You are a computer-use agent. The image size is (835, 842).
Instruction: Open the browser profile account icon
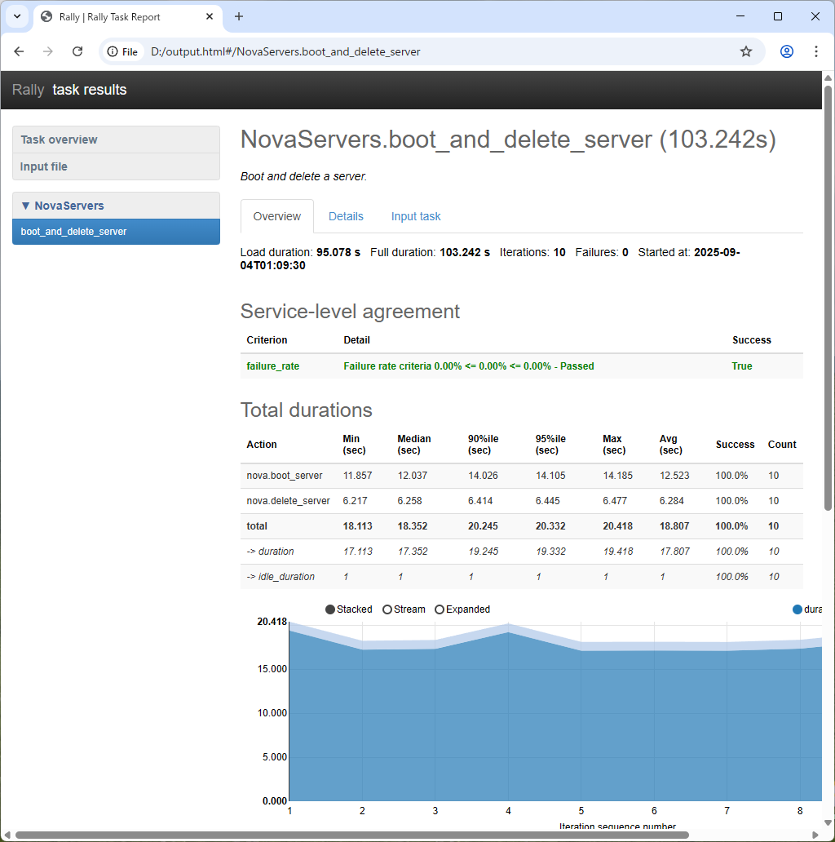pos(785,51)
